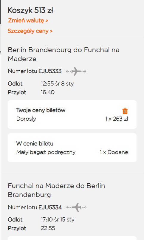Click the Berlin Brandenburg do Funchal route title
The height and width of the screenshot is (240, 144).
coord(64,54)
